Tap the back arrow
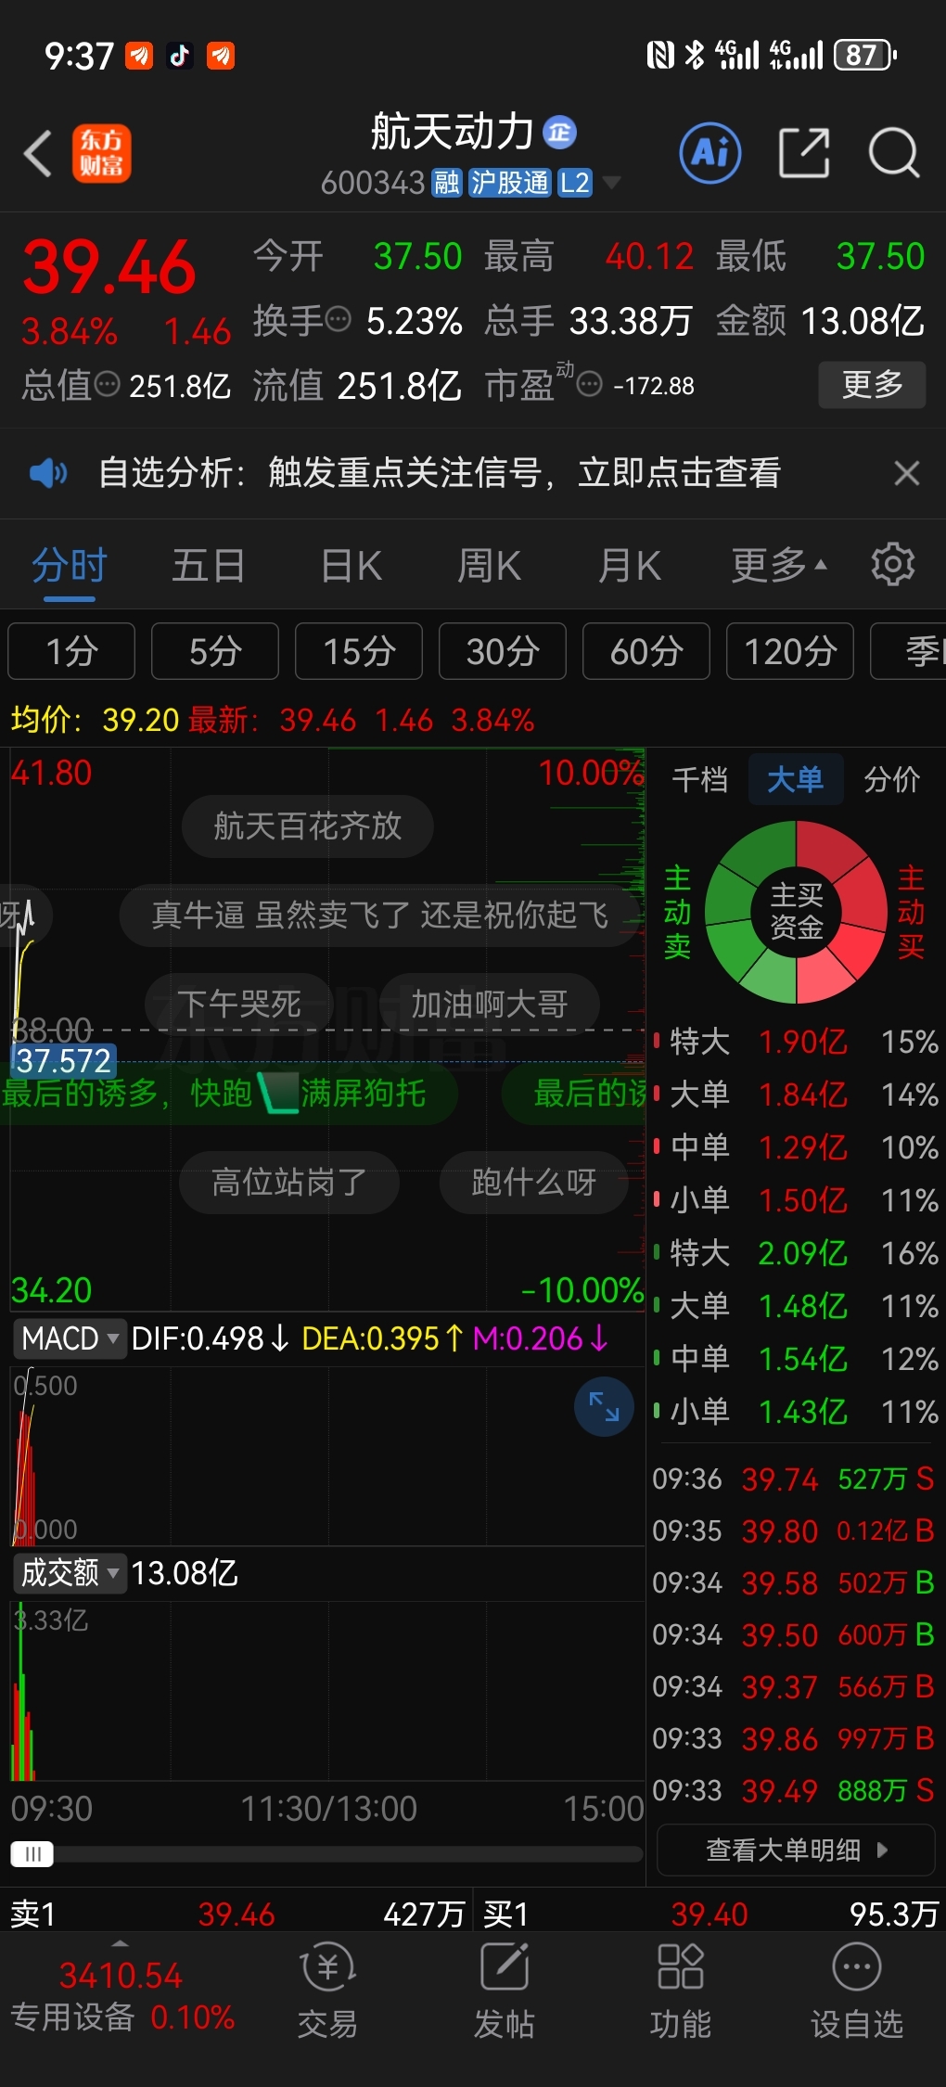The height and width of the screenshot is (2087, 946). pos(38,153)
